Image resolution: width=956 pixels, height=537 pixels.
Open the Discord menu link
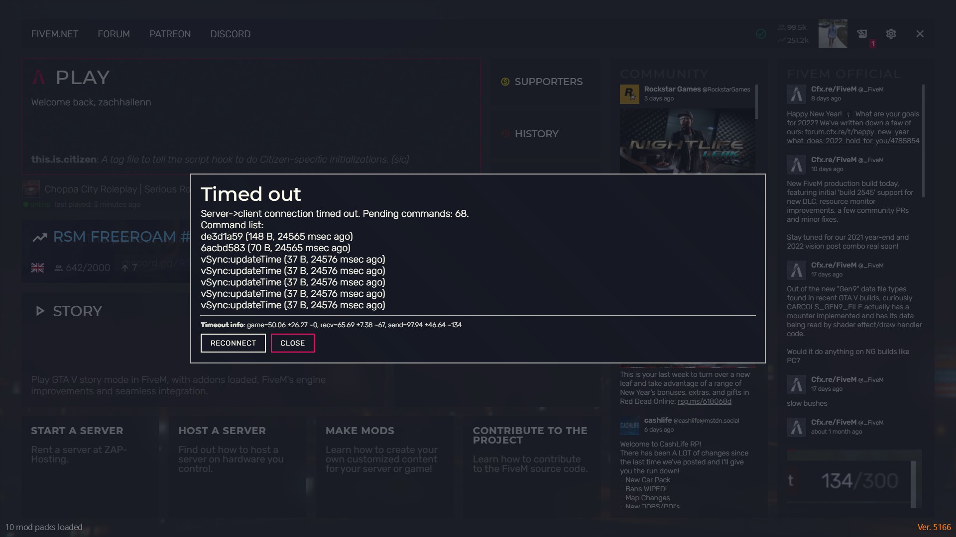pos(230,34)
